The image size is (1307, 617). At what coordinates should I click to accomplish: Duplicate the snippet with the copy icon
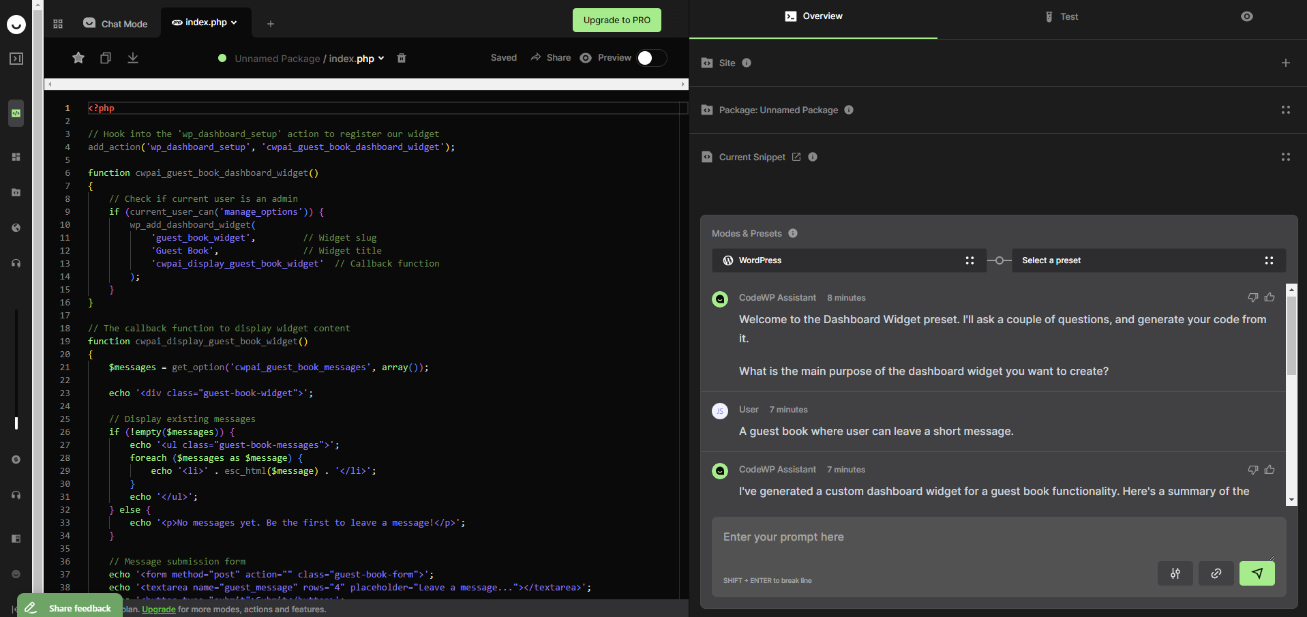pos(105,58)
